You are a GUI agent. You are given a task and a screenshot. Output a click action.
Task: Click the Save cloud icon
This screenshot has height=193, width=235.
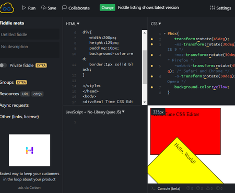(x=44, y=8)
